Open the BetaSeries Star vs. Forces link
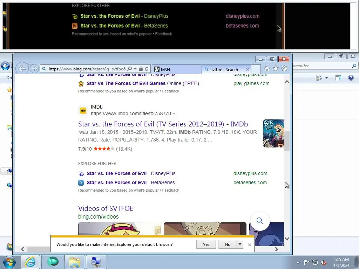This screenshot has width=359, height=269. pos(131,182)
